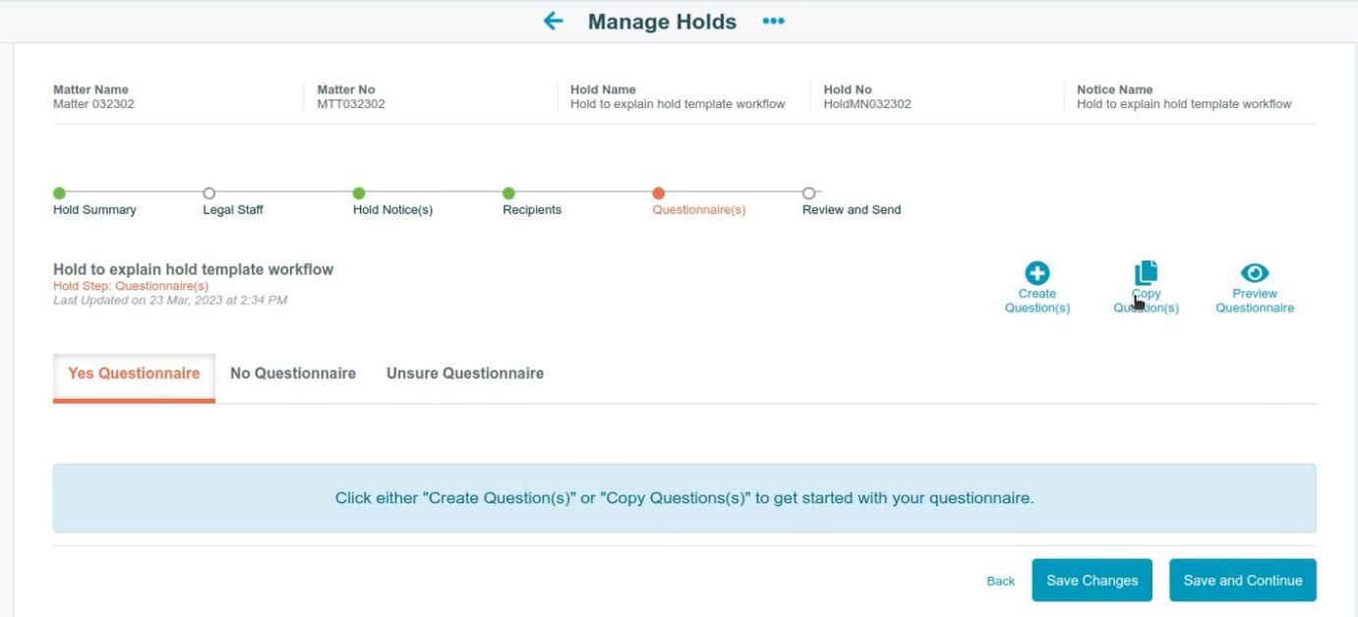Open the Unsure Questionnaire tab
The height and width of the screenshot is (617, 1358).
click(465, 374)
